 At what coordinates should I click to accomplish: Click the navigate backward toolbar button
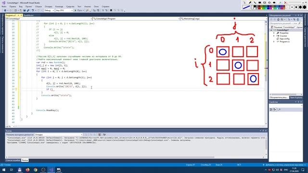(x=5, y=11)
